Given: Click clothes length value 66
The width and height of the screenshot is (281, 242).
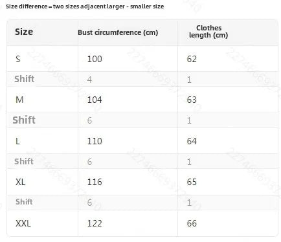Looking at the screenshot, I should click(192, 223).
